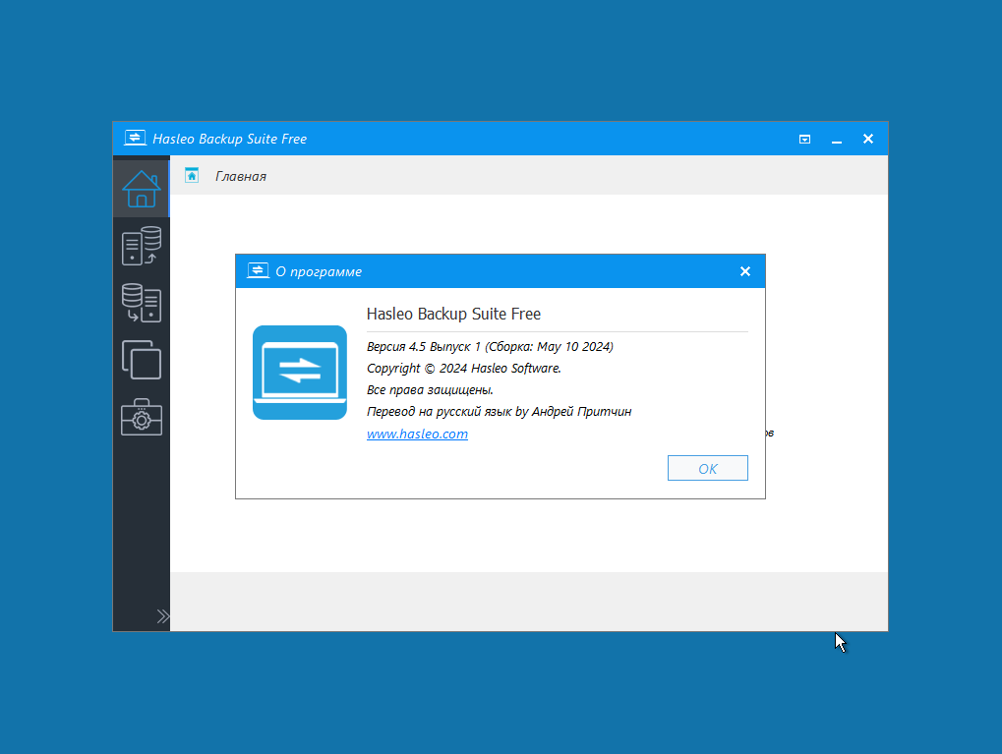The image size is (1002, 754).
Task: Click Copyright © 2024 Hasleo Software text
Action: pos(464,369)
